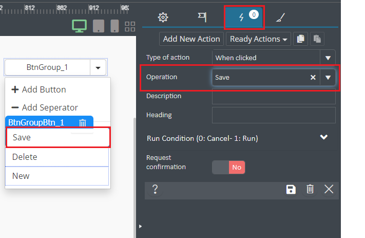Select mobile phone view mode
Image resolution: width=365 pixels, height=238 pixels.
tap(114, 26)
